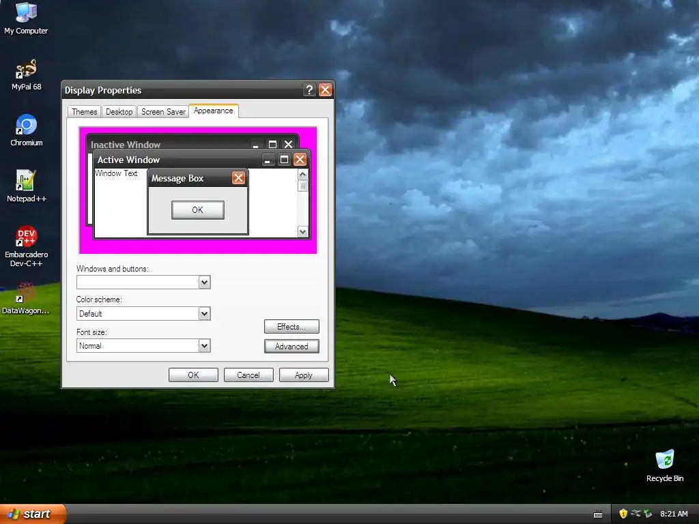
Task: Select the Recycle Bin icon
Action: click(665, 466)
